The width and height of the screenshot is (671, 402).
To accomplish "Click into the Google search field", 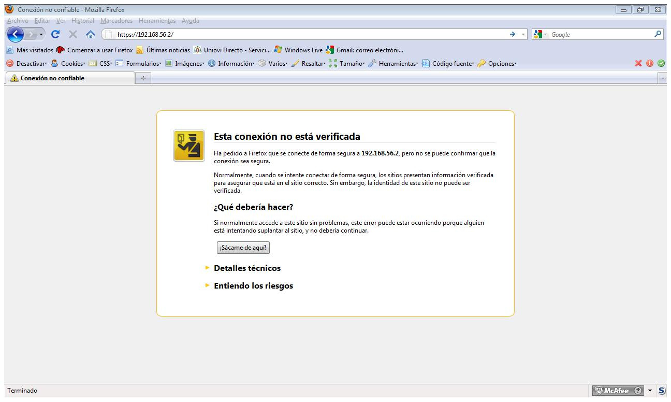I will click(601, 35).
